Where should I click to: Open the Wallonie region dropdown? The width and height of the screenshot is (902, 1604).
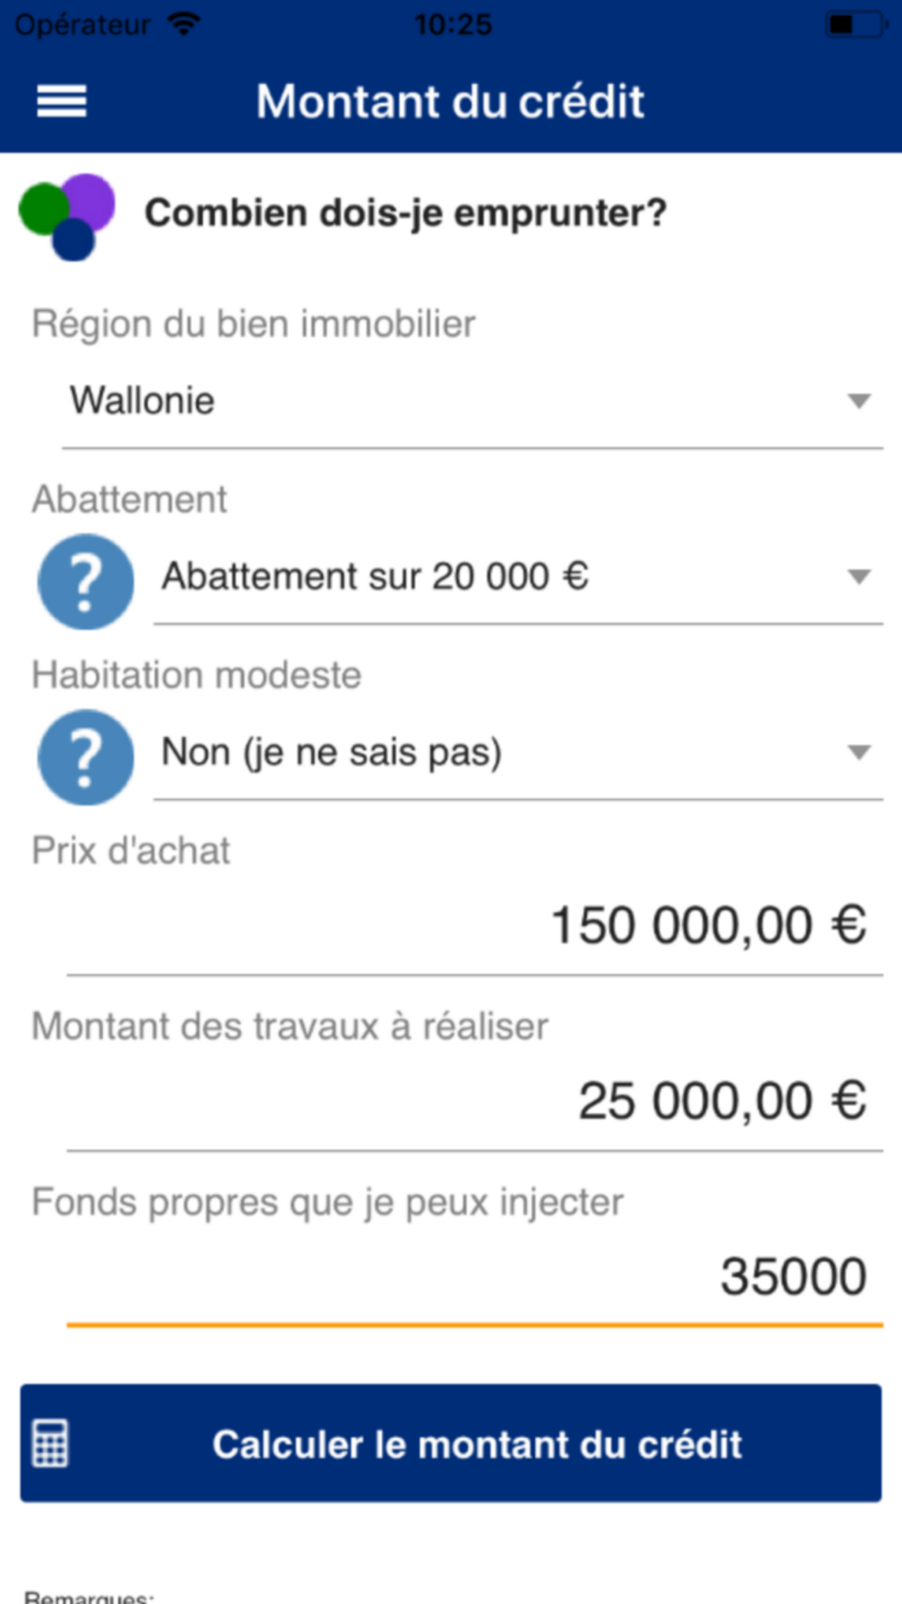(472, 401)
